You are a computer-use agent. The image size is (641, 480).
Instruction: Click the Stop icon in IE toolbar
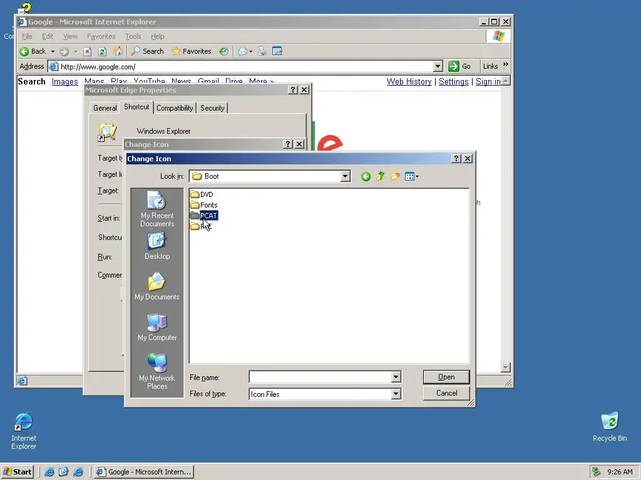87,51
